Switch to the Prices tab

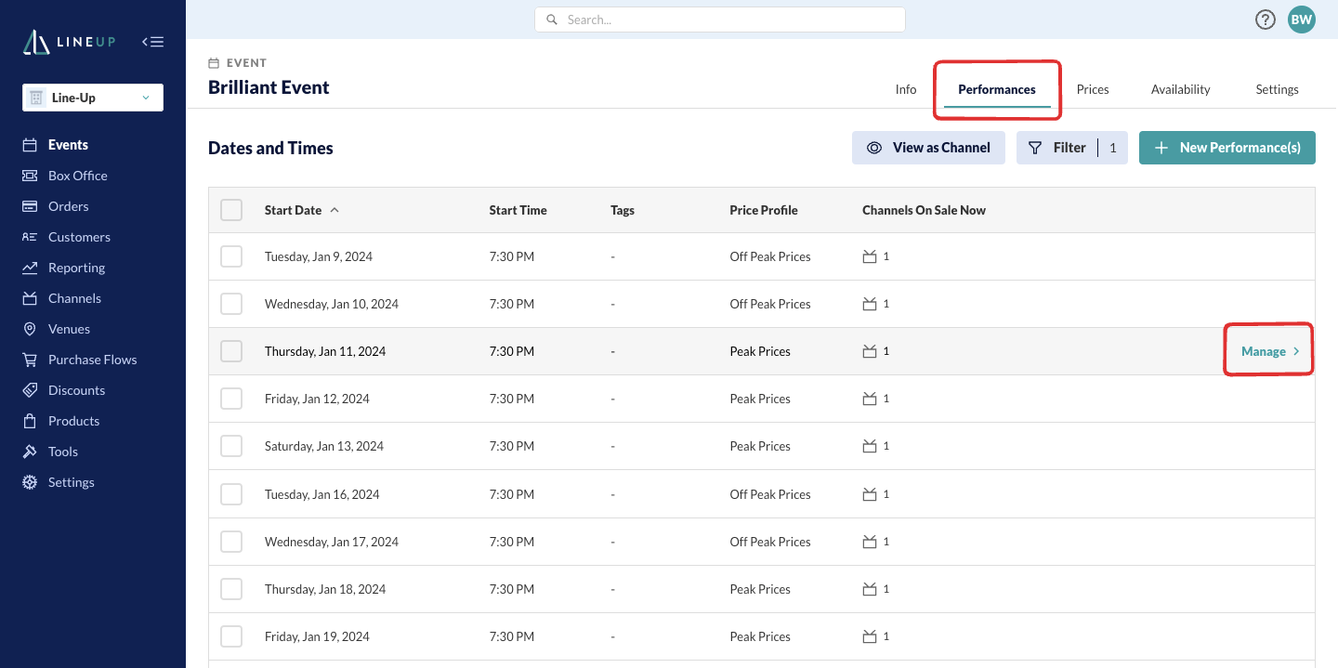[1093, 89]
